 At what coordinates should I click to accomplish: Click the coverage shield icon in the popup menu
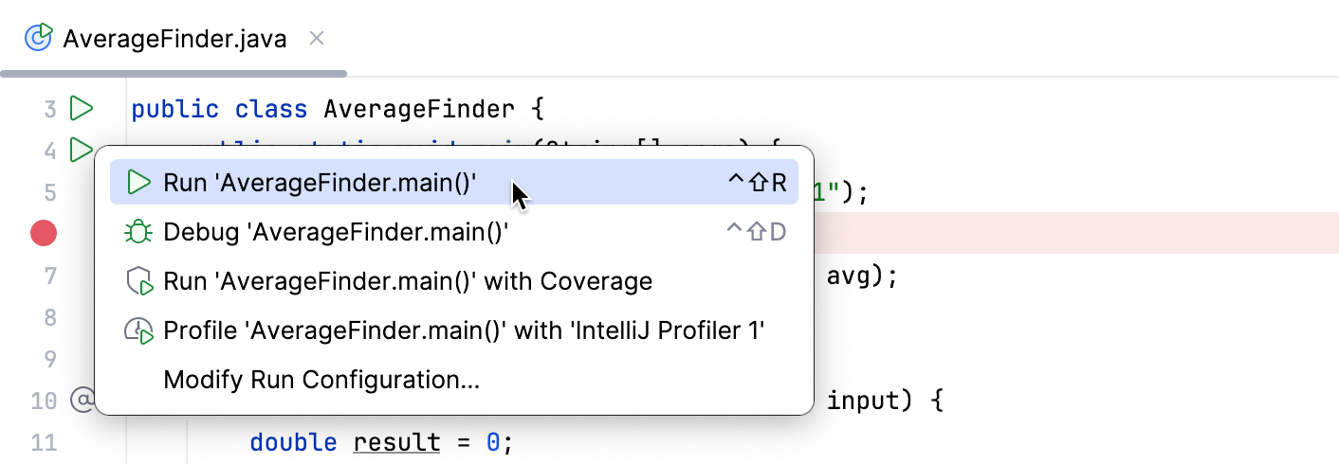[x=139, y=281]
